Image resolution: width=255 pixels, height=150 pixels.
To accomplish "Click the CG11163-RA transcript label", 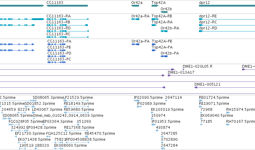I will (58, 16).
